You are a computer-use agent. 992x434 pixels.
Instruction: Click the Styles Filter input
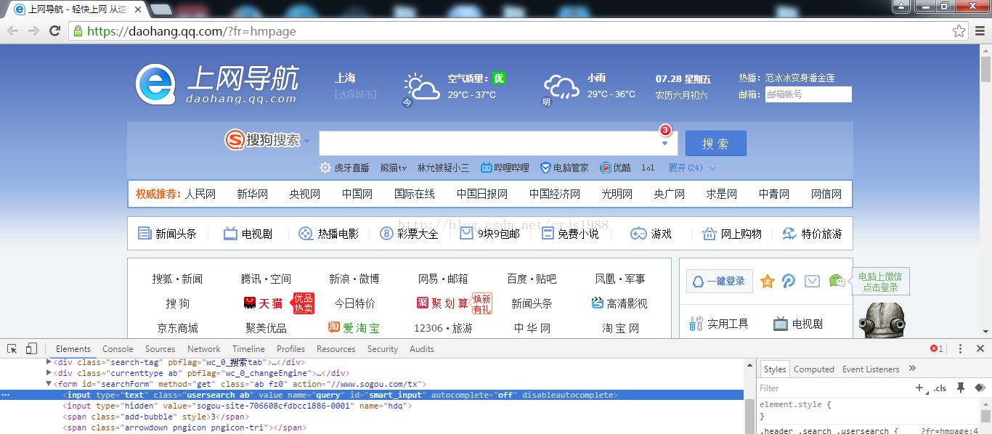(x=834, y=388)
